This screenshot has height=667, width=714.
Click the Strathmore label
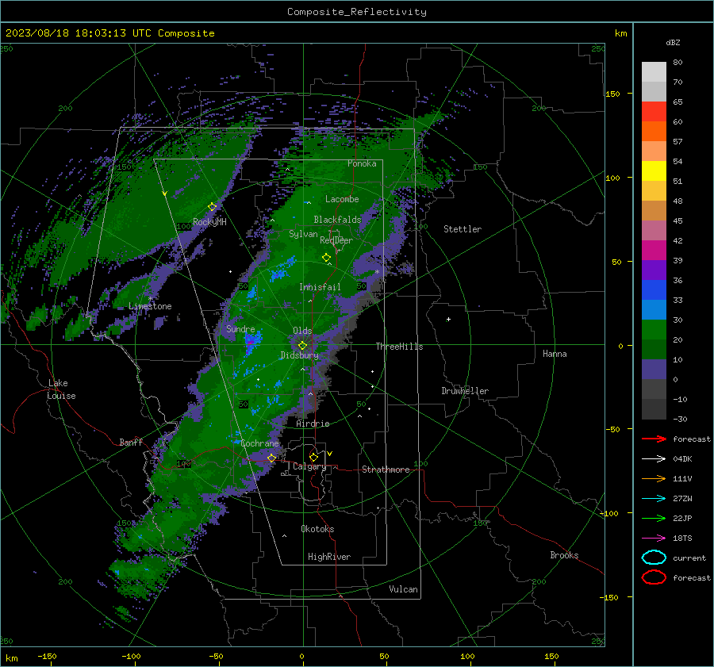pyautogui.click(x=386, y=470)
